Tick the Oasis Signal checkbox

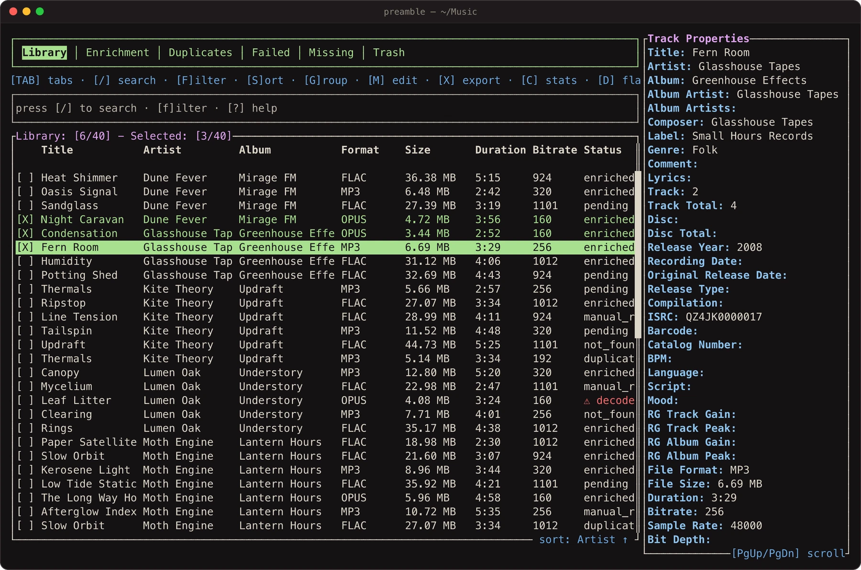(25, 192)
